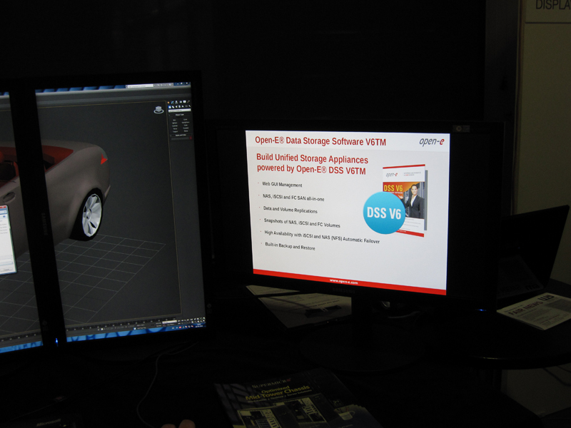Open the red object color swatch
Image resolution: width=571 pixels, height=428 pixels.
click(x=190, y=138)
